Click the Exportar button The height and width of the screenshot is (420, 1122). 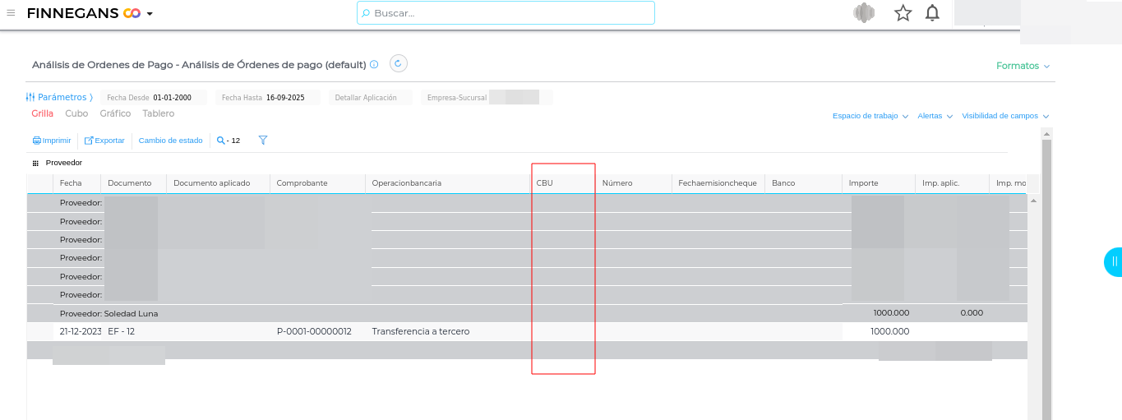click(105, 141)
